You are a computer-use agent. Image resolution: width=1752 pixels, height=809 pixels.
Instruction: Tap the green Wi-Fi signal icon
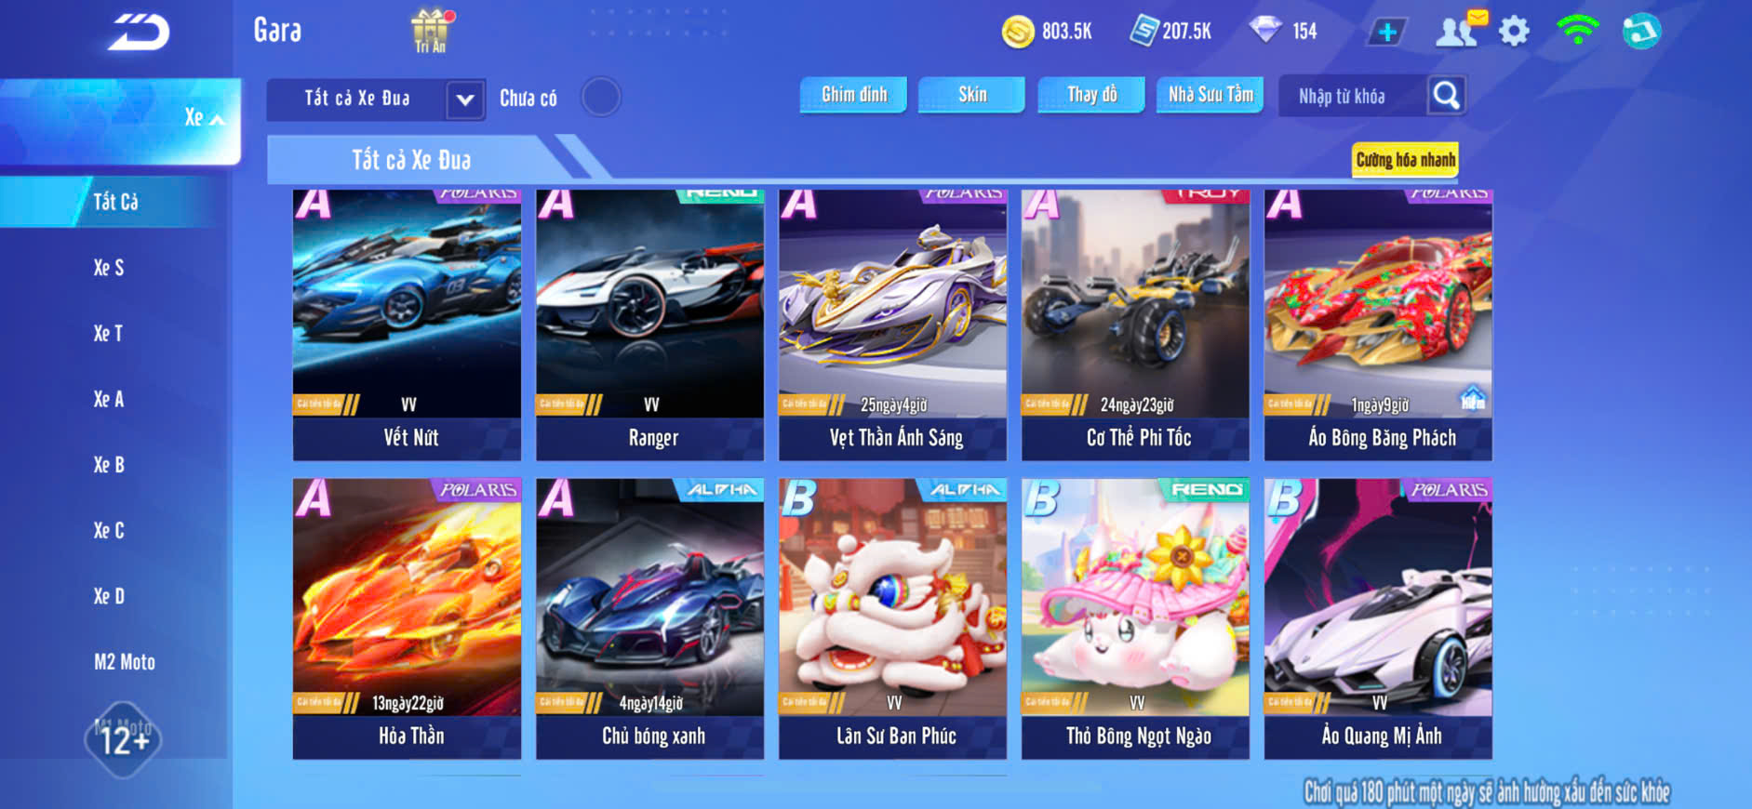coord(1577,29)
